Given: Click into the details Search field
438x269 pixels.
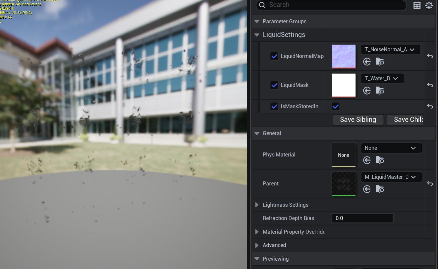Looking at the screenshot, I should 331,5.
